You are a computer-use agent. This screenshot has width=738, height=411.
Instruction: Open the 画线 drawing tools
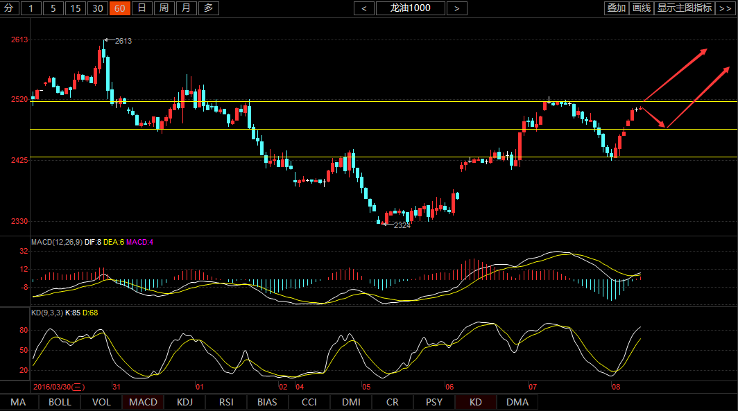642,8
